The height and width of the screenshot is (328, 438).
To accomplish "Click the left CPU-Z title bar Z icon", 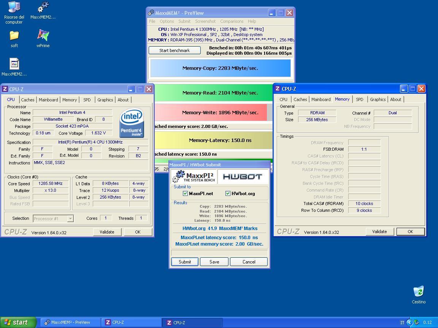I will pos(5,89).
